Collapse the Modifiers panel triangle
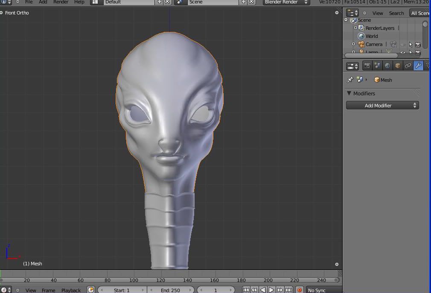431x293 pixels. point(349,93)
